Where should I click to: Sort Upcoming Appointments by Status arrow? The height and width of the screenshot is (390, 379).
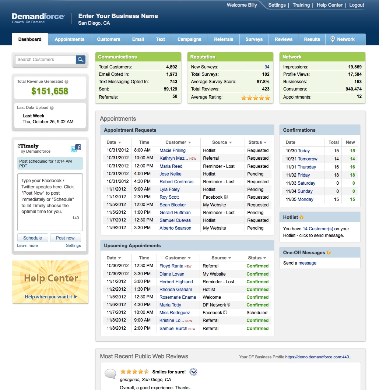pos(264,258)
